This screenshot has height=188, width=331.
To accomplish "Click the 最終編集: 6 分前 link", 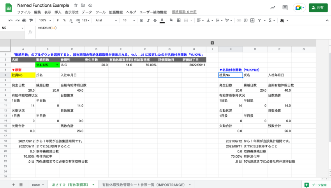I will 184,12.
